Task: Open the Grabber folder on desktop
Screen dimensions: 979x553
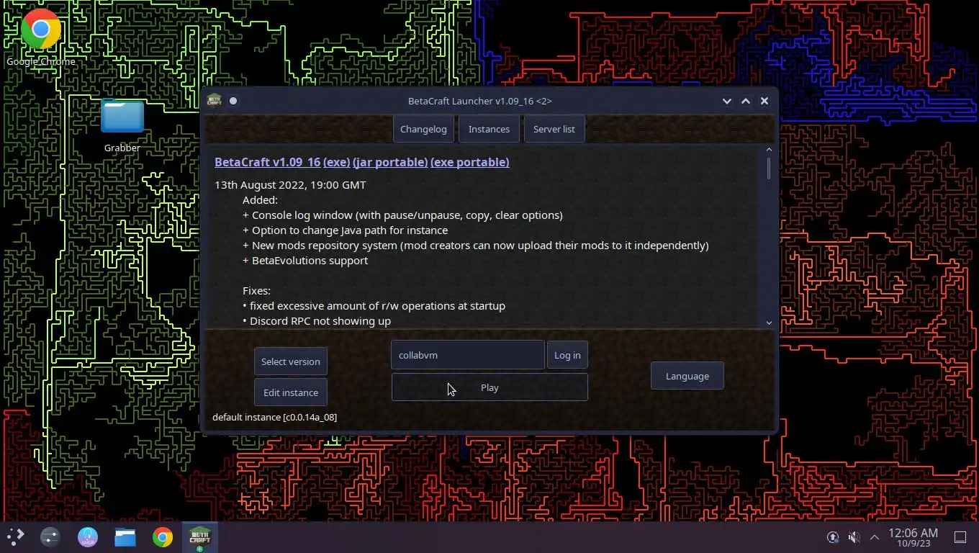Action: 122,126
